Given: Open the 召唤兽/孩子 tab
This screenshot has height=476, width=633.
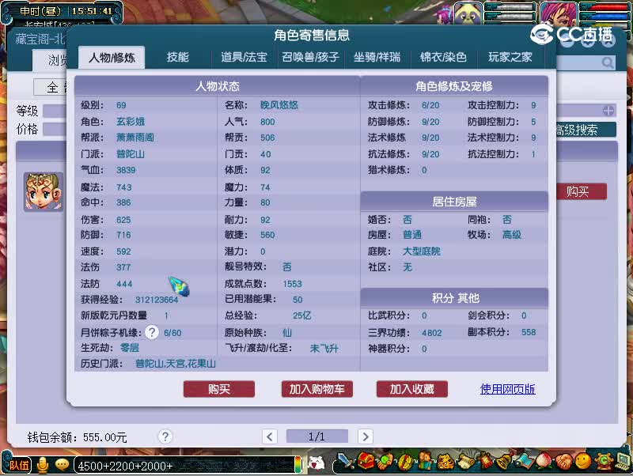Looking at the screenshot, I should 310,57.
